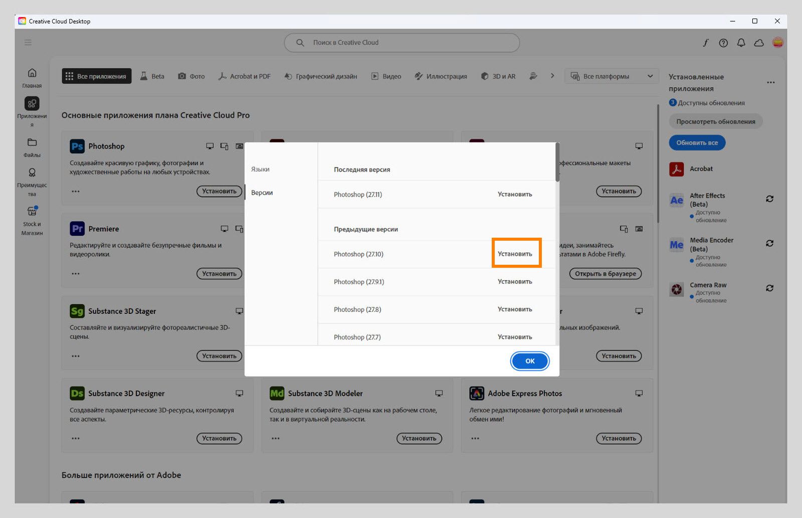Image resolution: width=802 pixels, height=518 pixels.
Task: Click the versions dialog scrollbar
Action: point(557,162)
